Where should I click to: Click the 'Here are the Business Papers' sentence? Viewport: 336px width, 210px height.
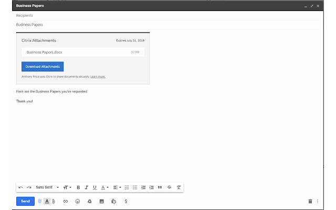52,91
